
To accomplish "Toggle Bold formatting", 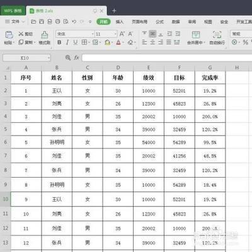I will 59,42.
